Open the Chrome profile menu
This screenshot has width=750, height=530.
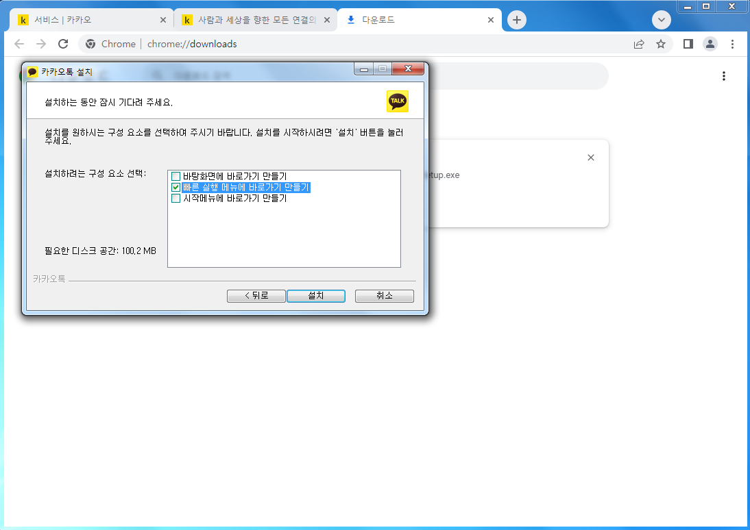710,44
